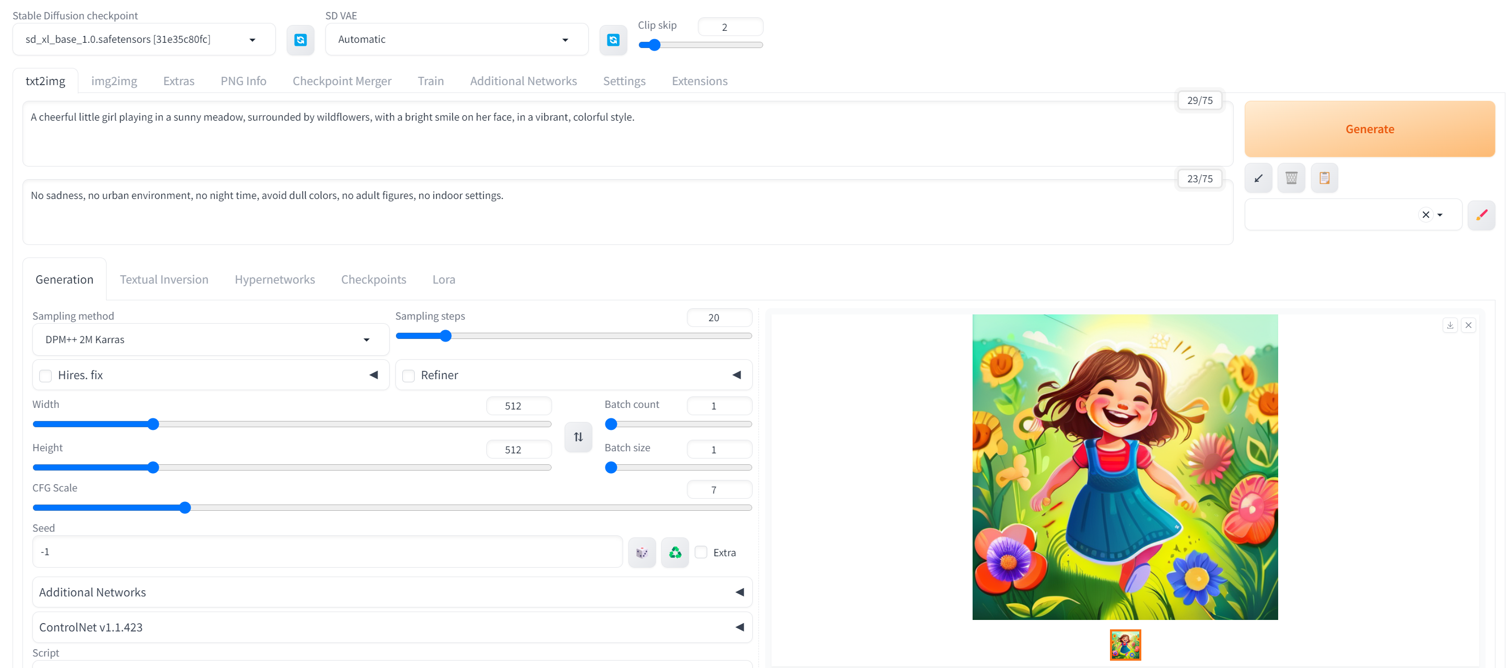Viewport: 1508px width, 668px height.
Task: Switch to the img2img tab
Action: [114, 80]
